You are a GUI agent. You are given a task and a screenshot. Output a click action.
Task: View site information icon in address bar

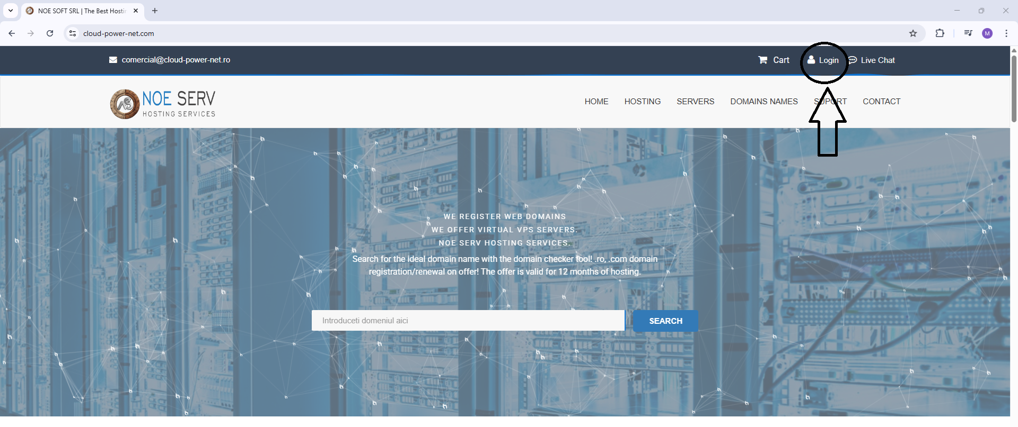pyautogui.click(x=73, y=33)
